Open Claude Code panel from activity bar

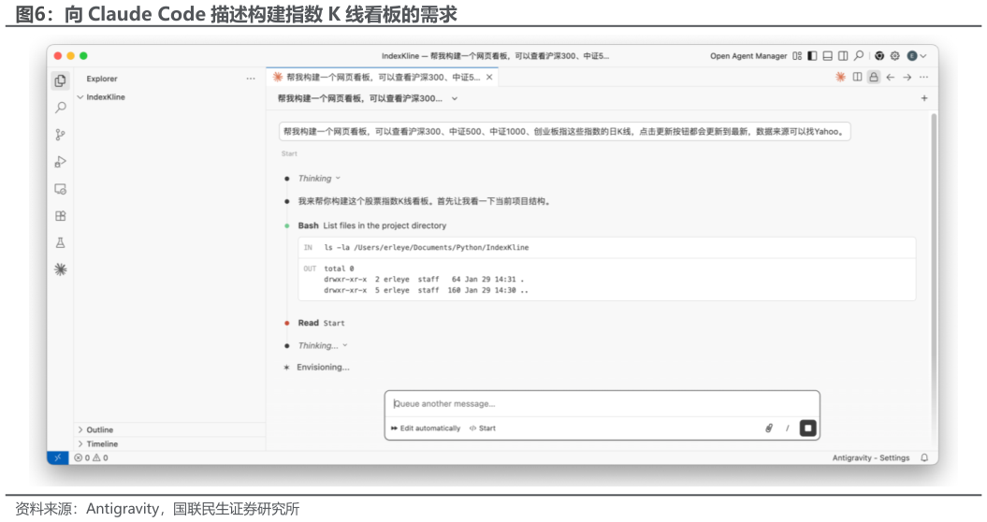click(x=61, y=269)
